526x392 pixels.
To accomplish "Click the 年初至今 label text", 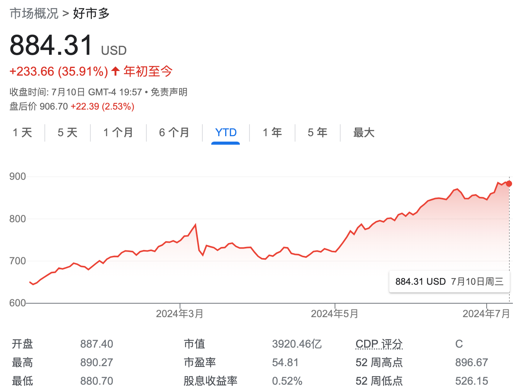I will point(148,71).
